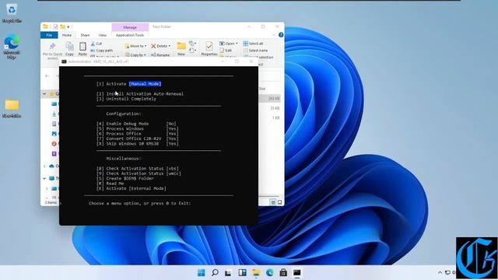Click the highlighted Manual Mode text
Viewport: 498px width, 280px height.
pyautogui.click(x=146, y=84)
